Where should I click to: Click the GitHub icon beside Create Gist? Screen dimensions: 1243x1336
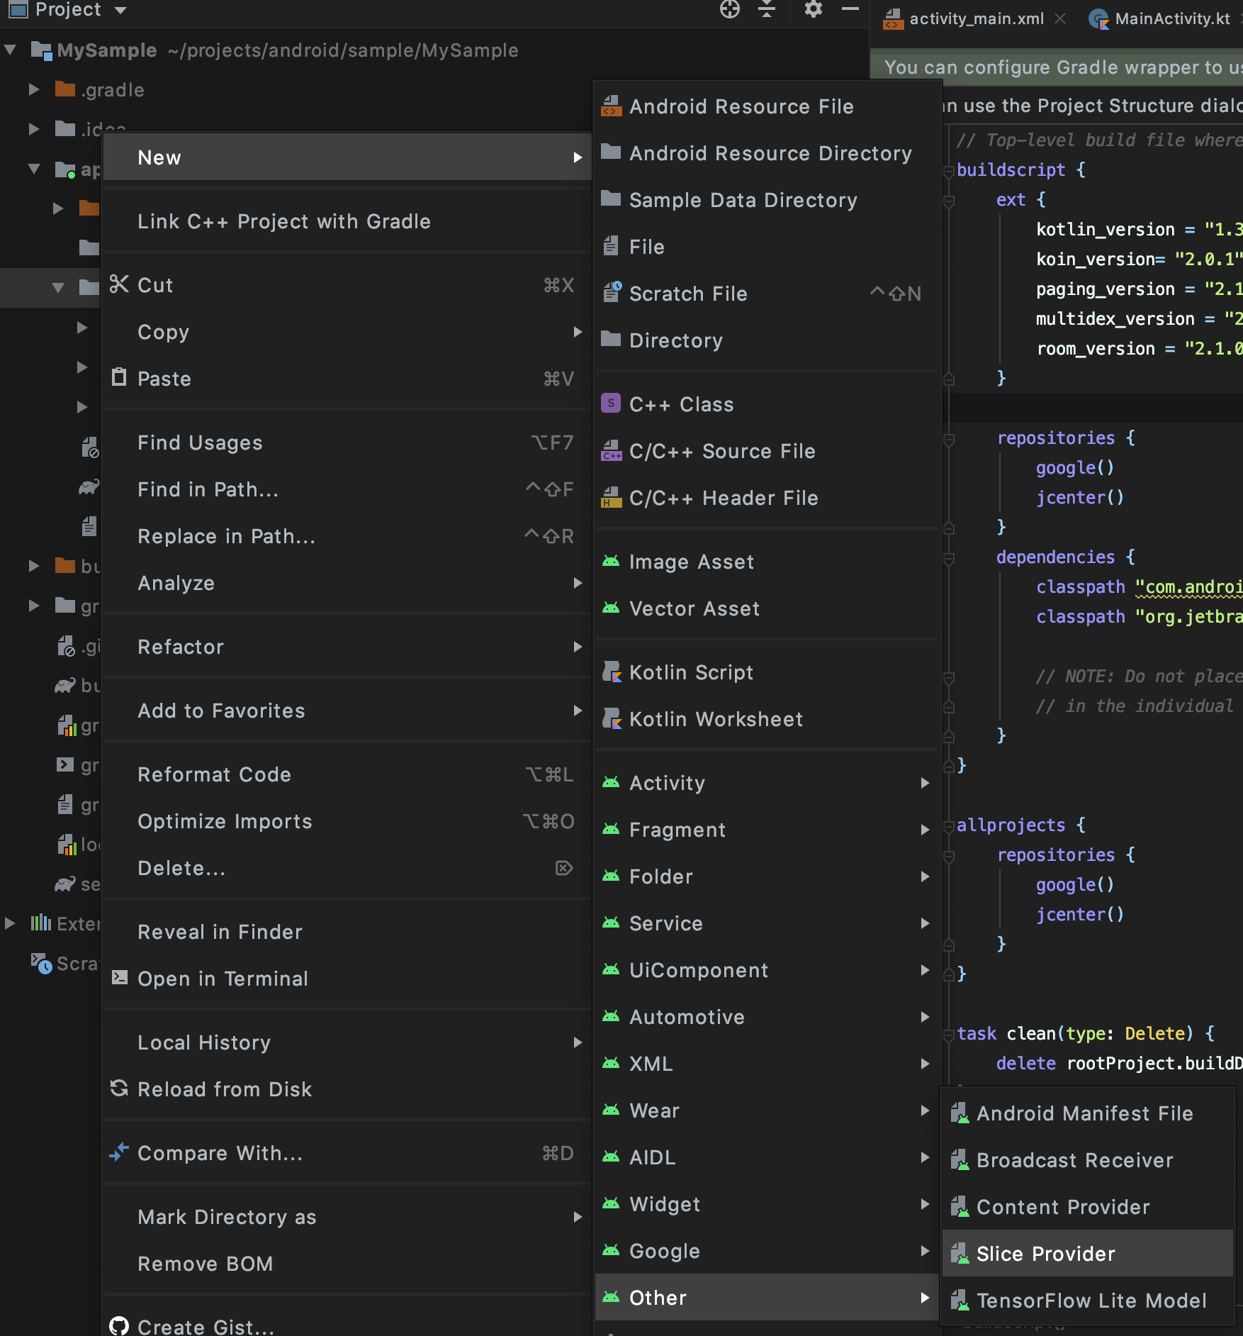point(119,1326)
